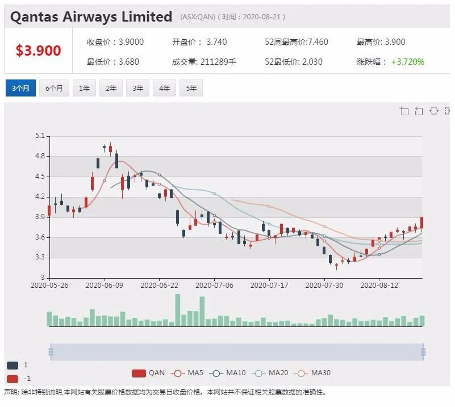The height and width of the screenshot is (407, 455).
Task: Toggle the MA5 line legend
Action: pyautogui.click(x=187, y=373)
